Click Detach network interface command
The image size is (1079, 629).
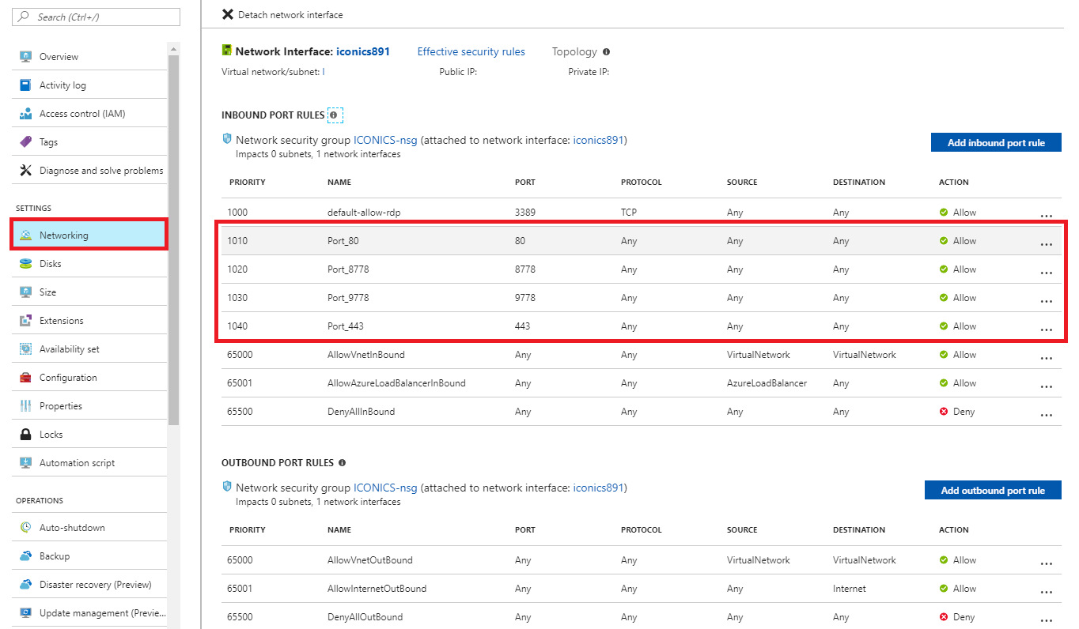[x=282, y=15]
